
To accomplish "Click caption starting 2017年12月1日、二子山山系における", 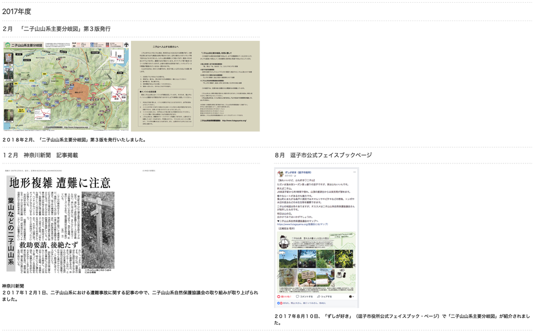I will coord(131,296).
